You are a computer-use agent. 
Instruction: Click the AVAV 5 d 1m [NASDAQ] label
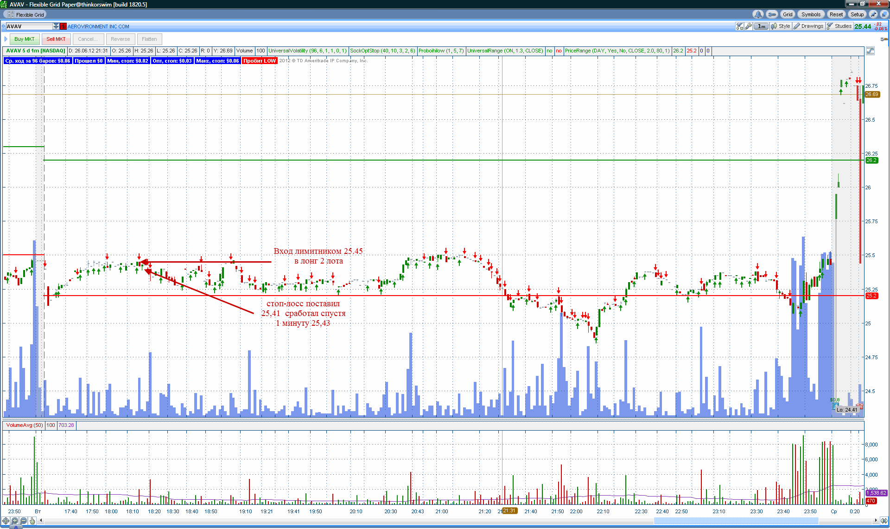[36, 51]
